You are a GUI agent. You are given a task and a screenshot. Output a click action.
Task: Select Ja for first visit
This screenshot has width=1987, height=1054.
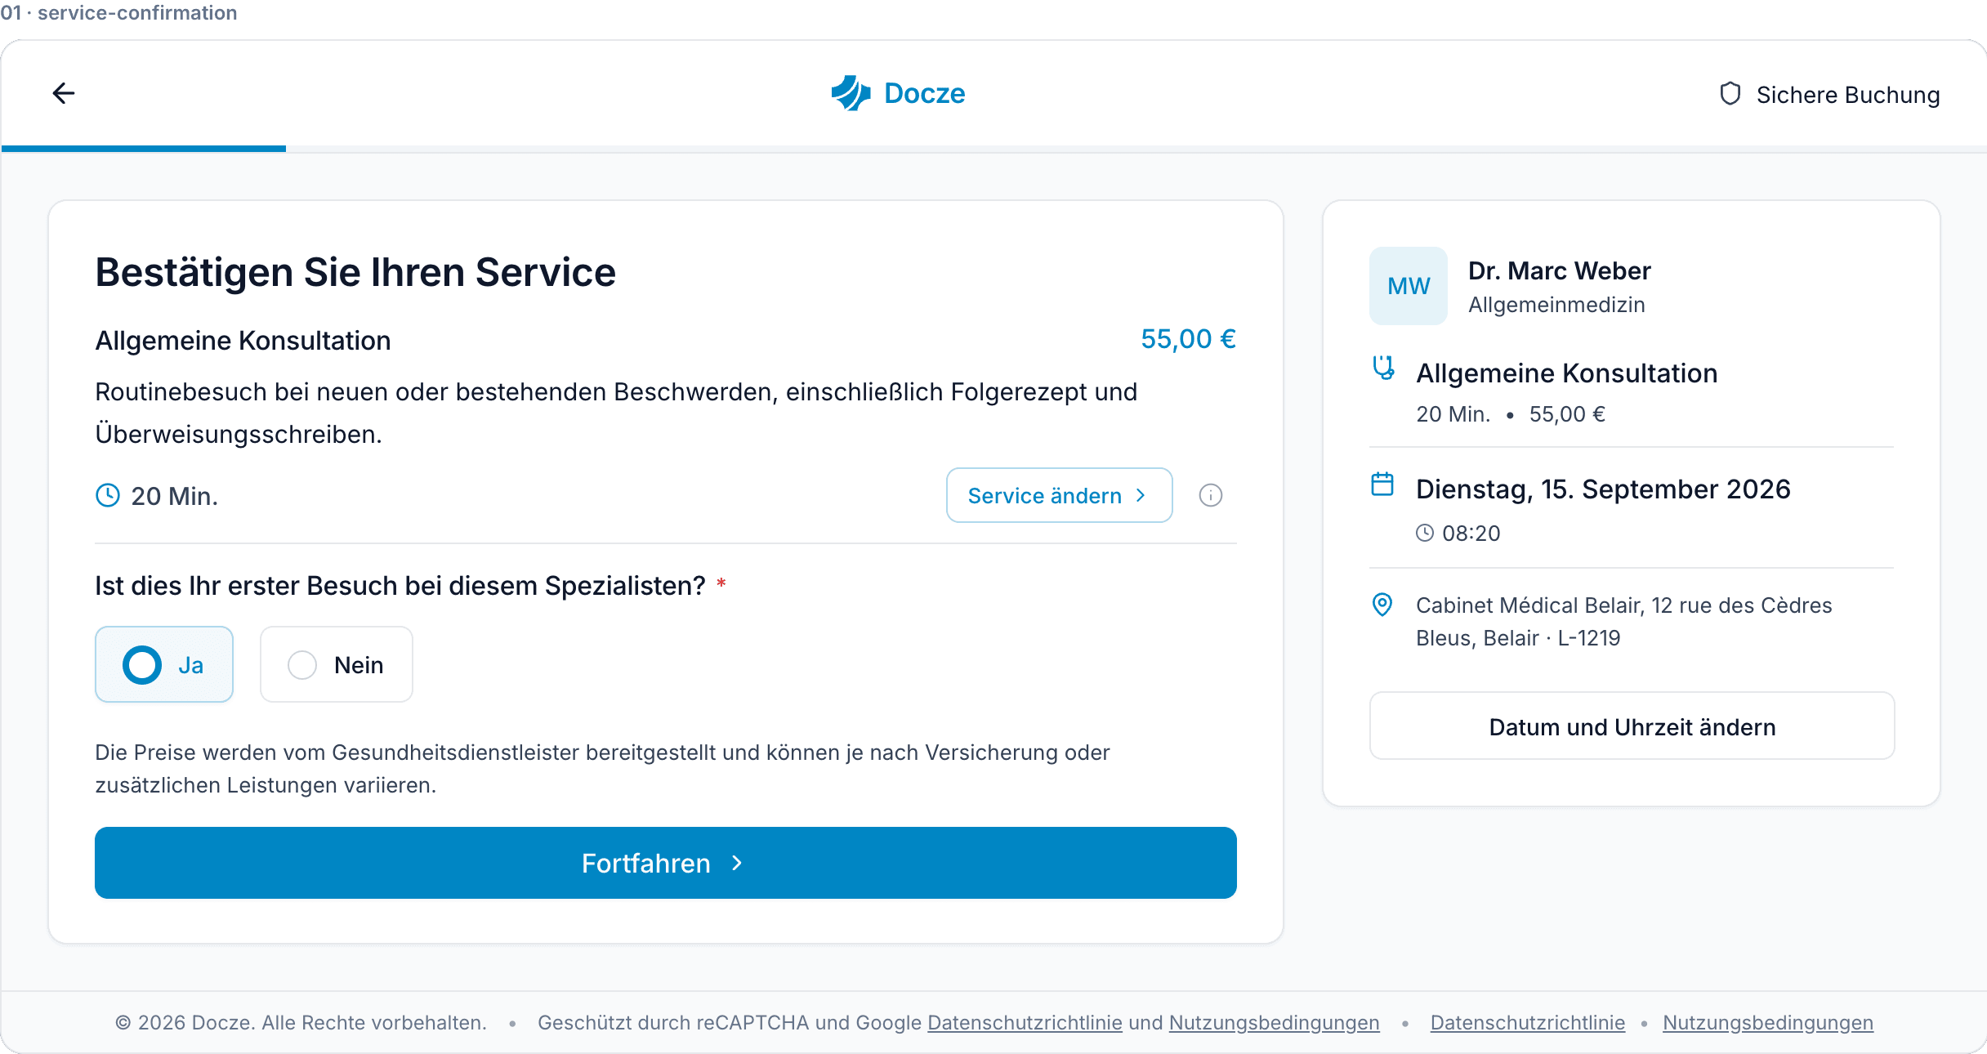point(164,664)
